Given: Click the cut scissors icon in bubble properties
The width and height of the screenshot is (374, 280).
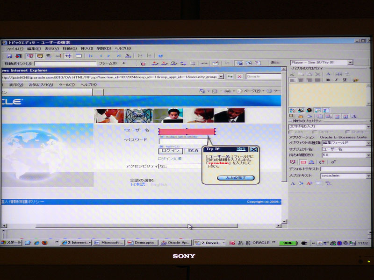Looking at the screenshot, I should click(x=292, y=74).
